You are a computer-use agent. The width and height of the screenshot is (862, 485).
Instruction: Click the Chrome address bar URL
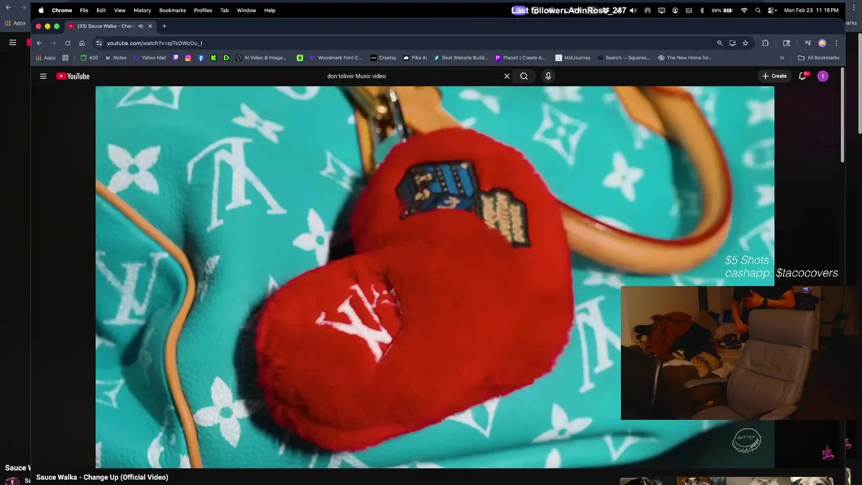pyautogui.click(x=154, y=43)
